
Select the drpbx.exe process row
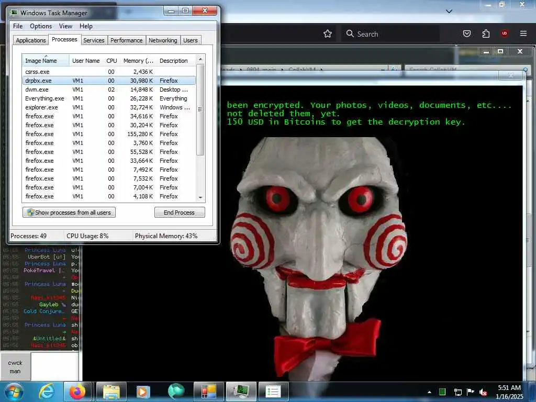pyautogui.click(x=109, y=81)
